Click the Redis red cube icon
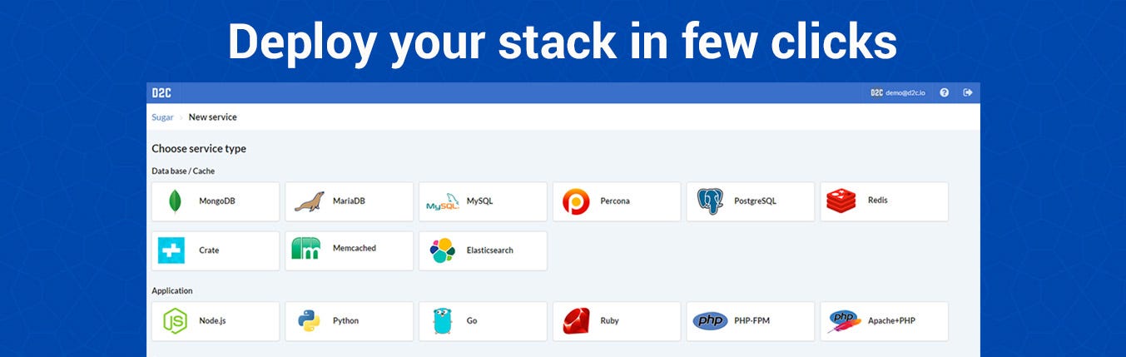Image resolution: width=1126 pixels, height=357 pixels. click(x=841, y=201)
